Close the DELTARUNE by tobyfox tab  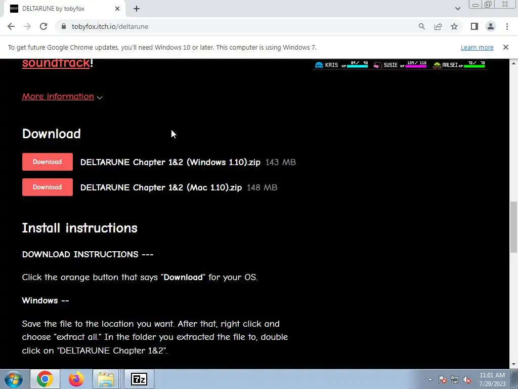click(117, 9)
